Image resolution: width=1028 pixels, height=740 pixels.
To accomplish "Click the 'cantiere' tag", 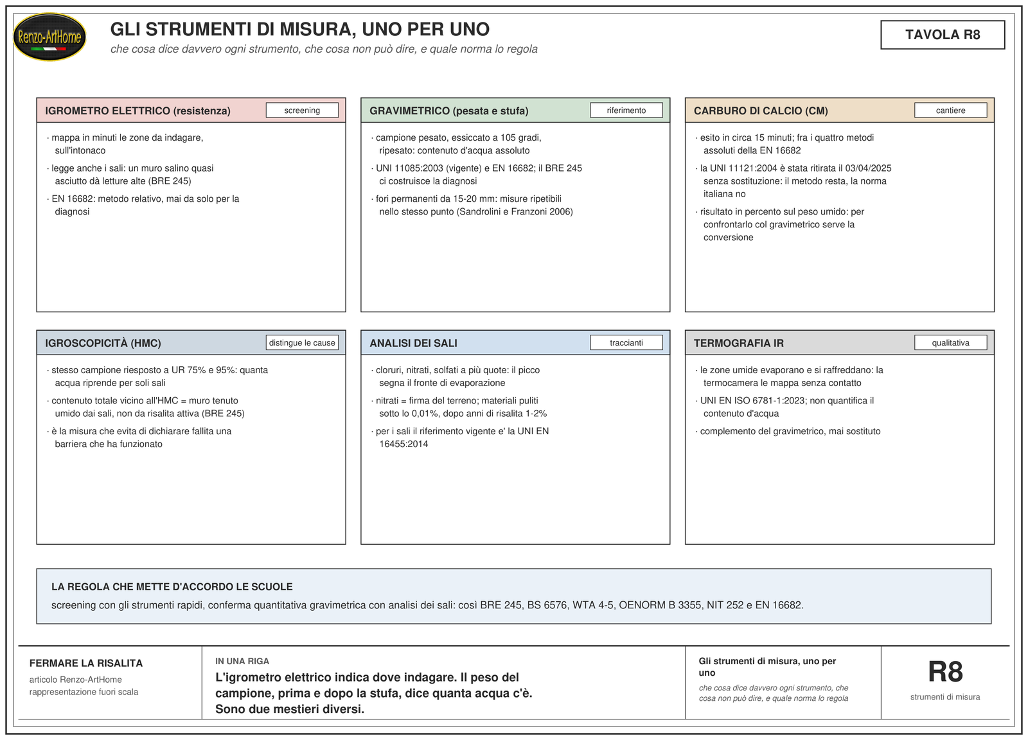I will (951, 110).
